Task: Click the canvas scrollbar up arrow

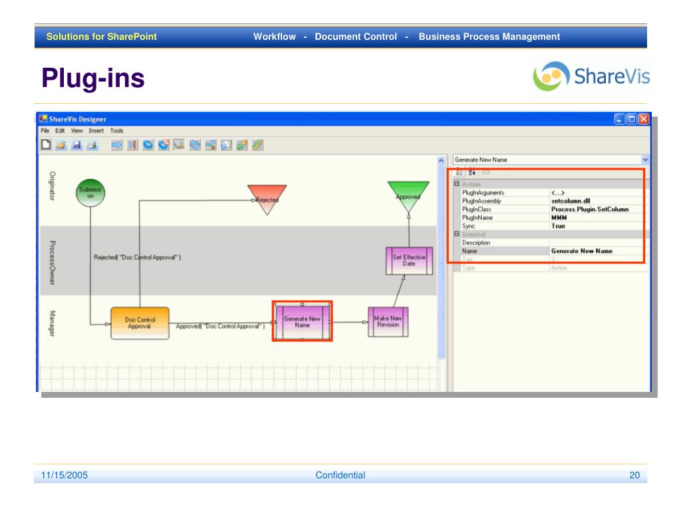Action: pyautogui.click(x=442, y=161)
